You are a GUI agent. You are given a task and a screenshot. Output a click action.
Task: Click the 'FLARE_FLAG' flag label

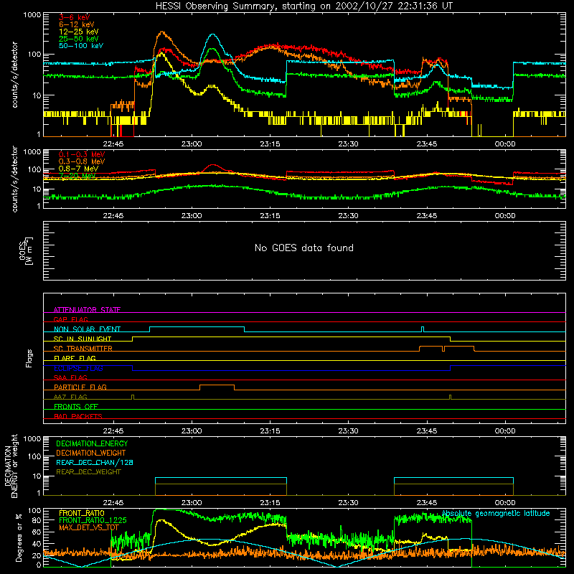point(75,358)
